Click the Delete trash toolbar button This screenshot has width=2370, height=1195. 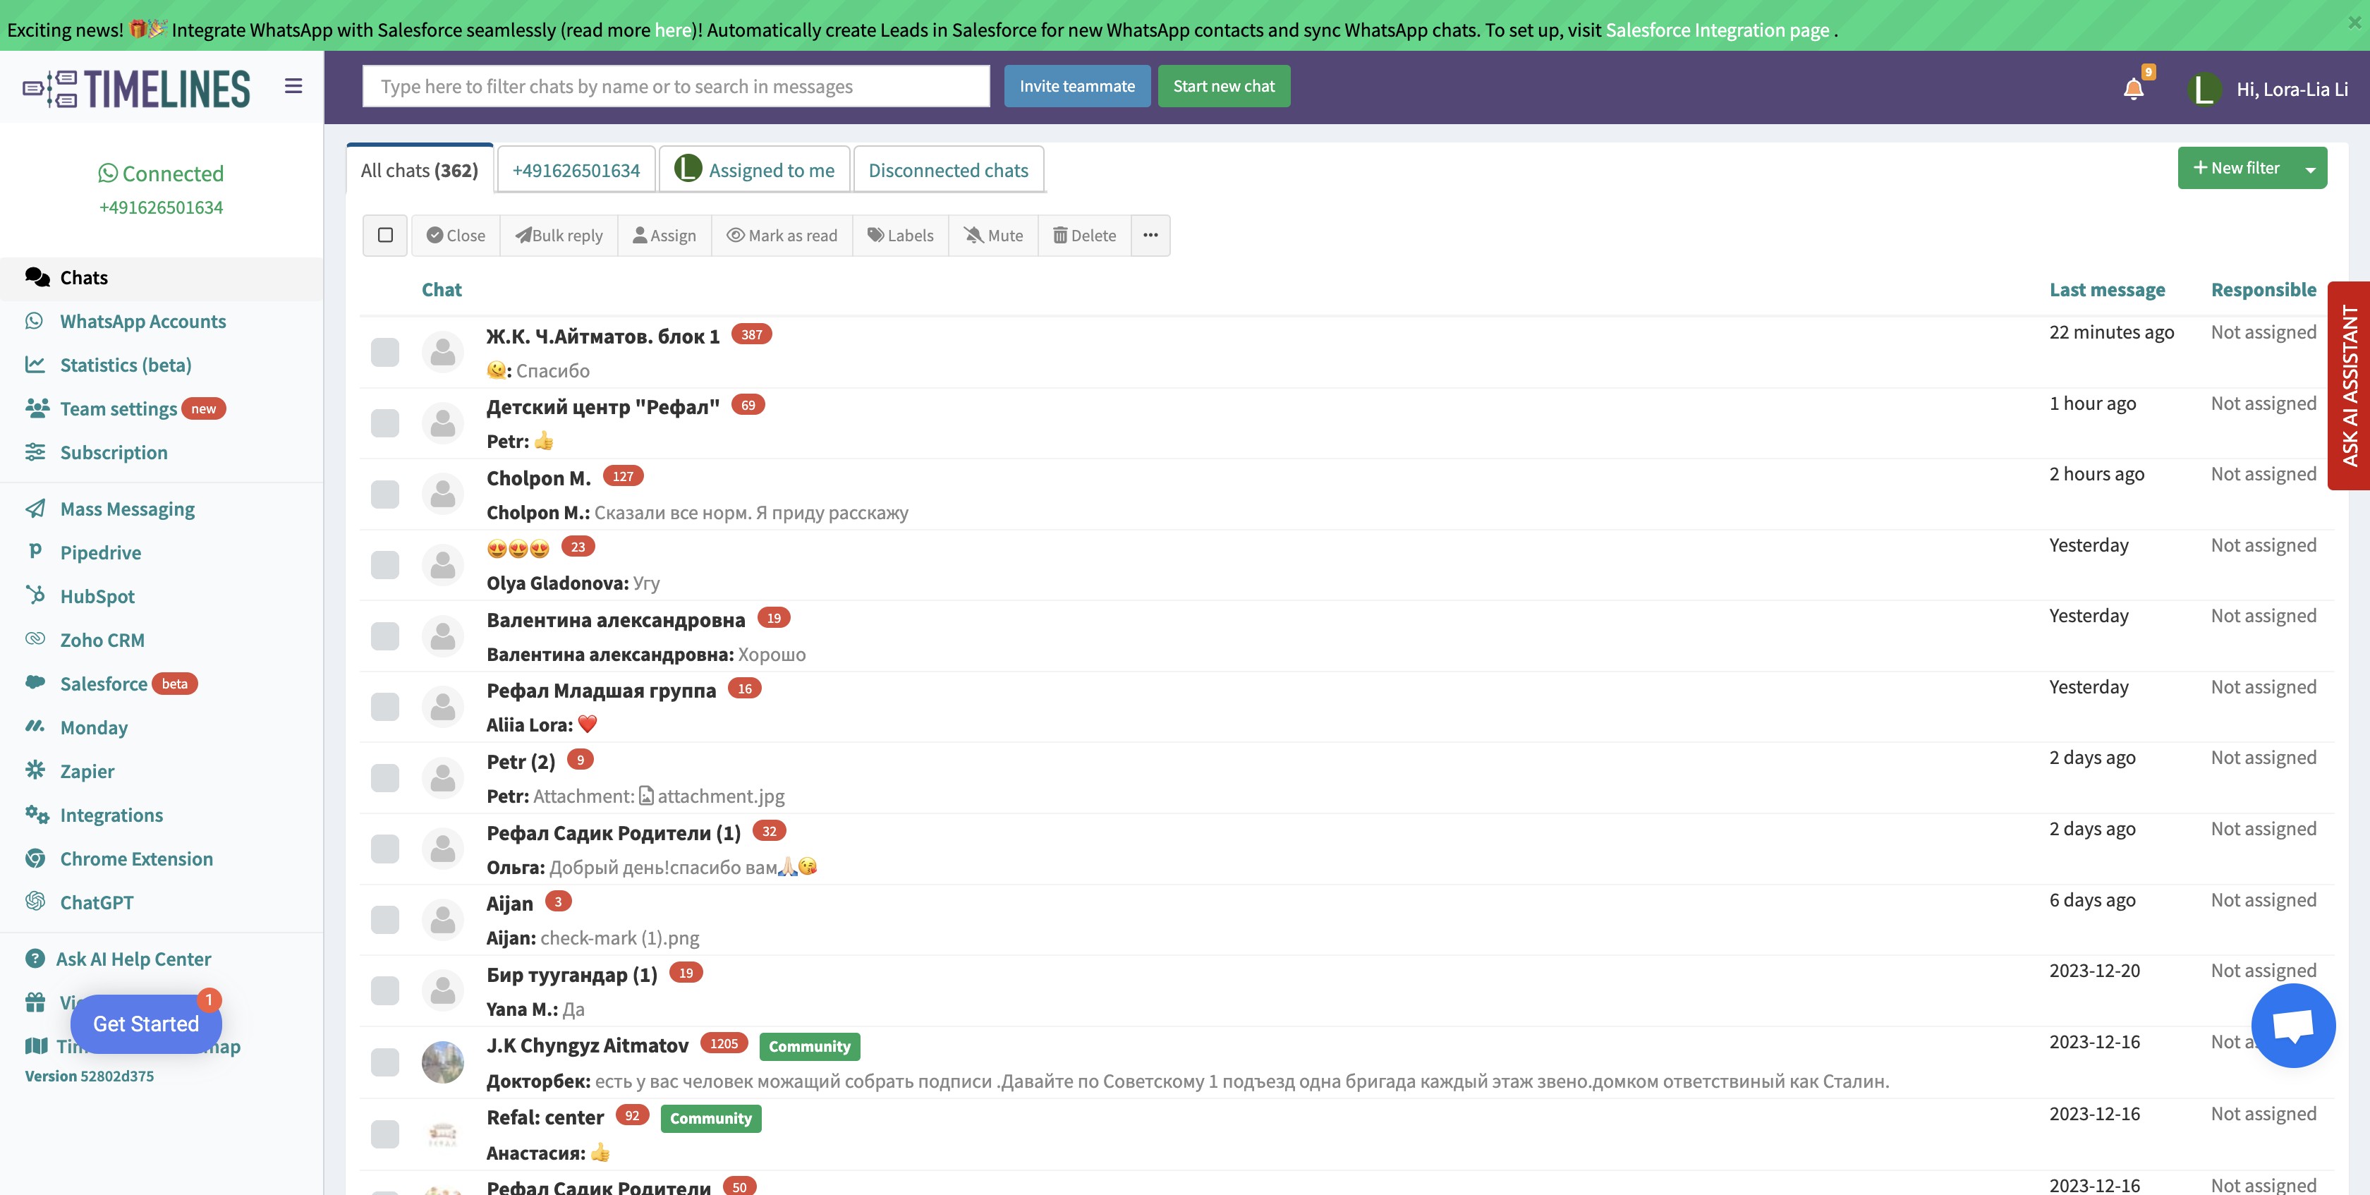(1084, 236)
